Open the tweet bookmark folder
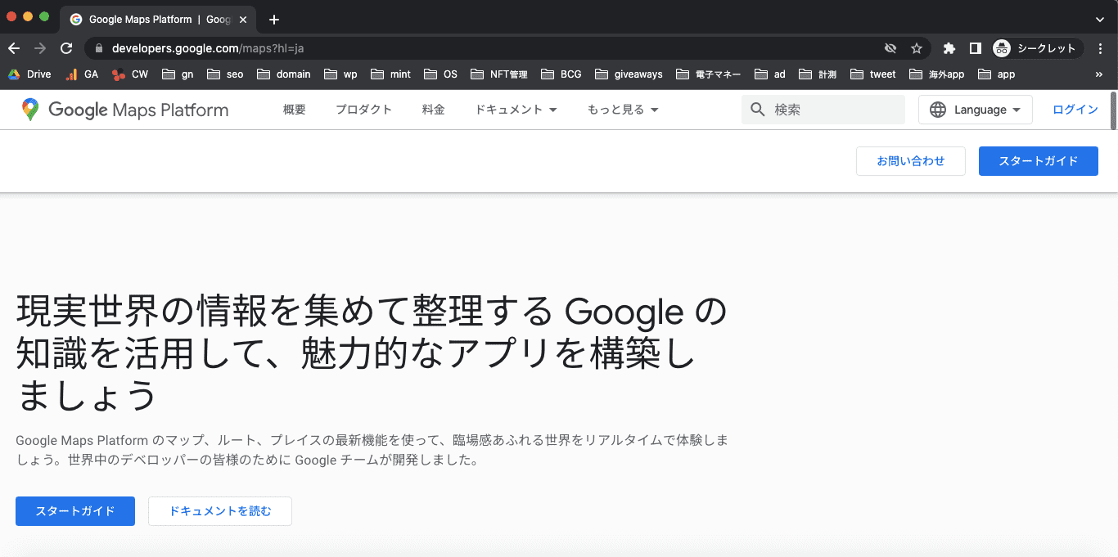Screen dimensions: 1118x557 coord(873,74)
